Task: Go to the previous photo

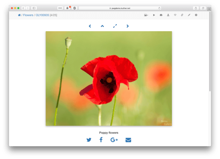Action: tap(90, 26)
